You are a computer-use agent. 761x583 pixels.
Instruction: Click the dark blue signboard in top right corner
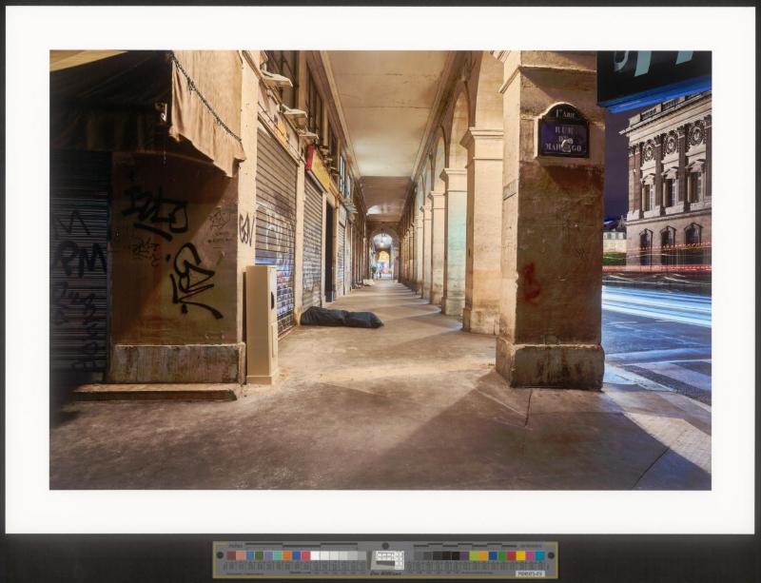click(x=653, y=76)
